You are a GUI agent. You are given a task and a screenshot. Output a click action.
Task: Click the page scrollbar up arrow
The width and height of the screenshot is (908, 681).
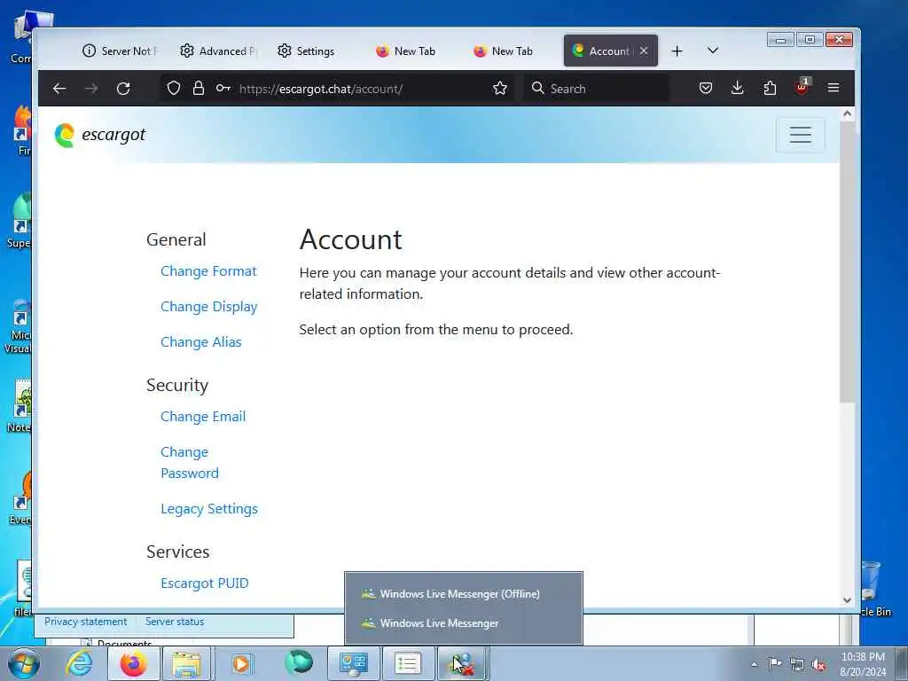(x=847, y=114)
